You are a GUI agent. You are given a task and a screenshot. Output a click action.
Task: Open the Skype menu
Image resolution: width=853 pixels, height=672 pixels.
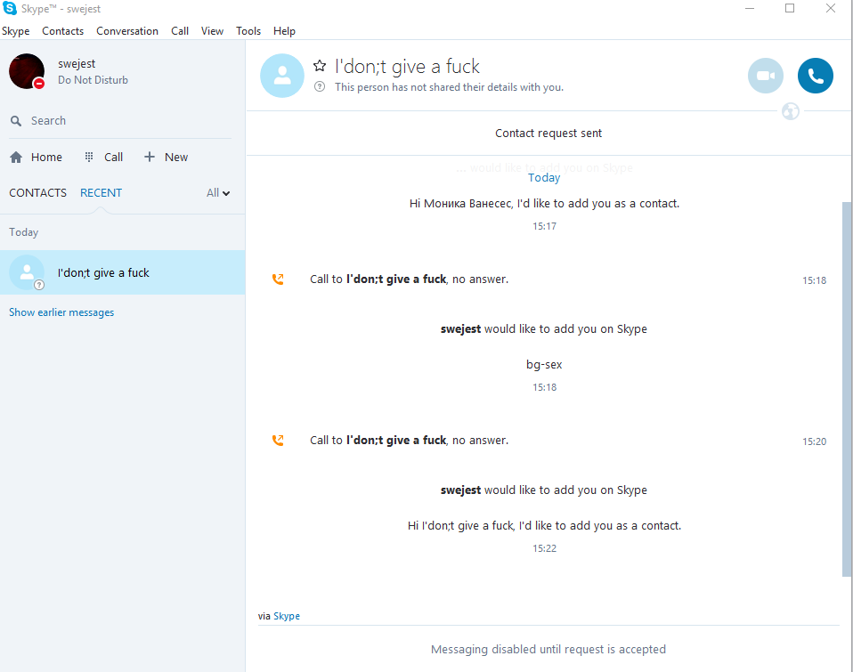click(16, 31)
